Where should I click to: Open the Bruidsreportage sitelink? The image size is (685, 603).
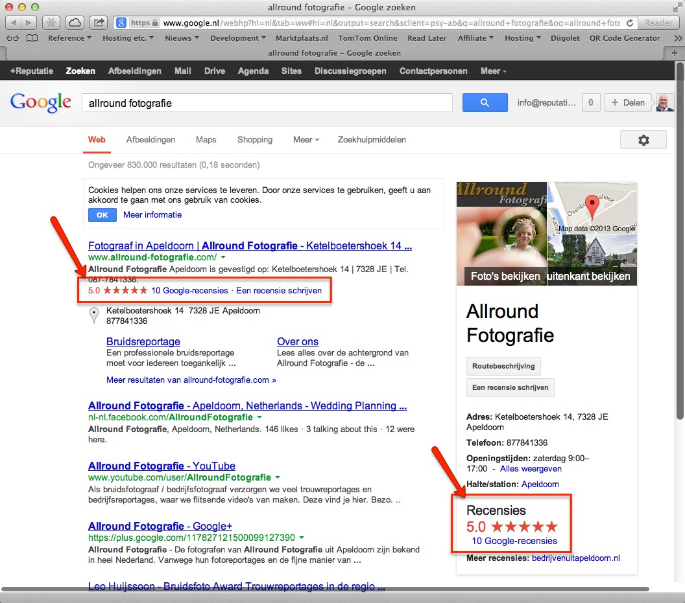(x=143, y=341)
